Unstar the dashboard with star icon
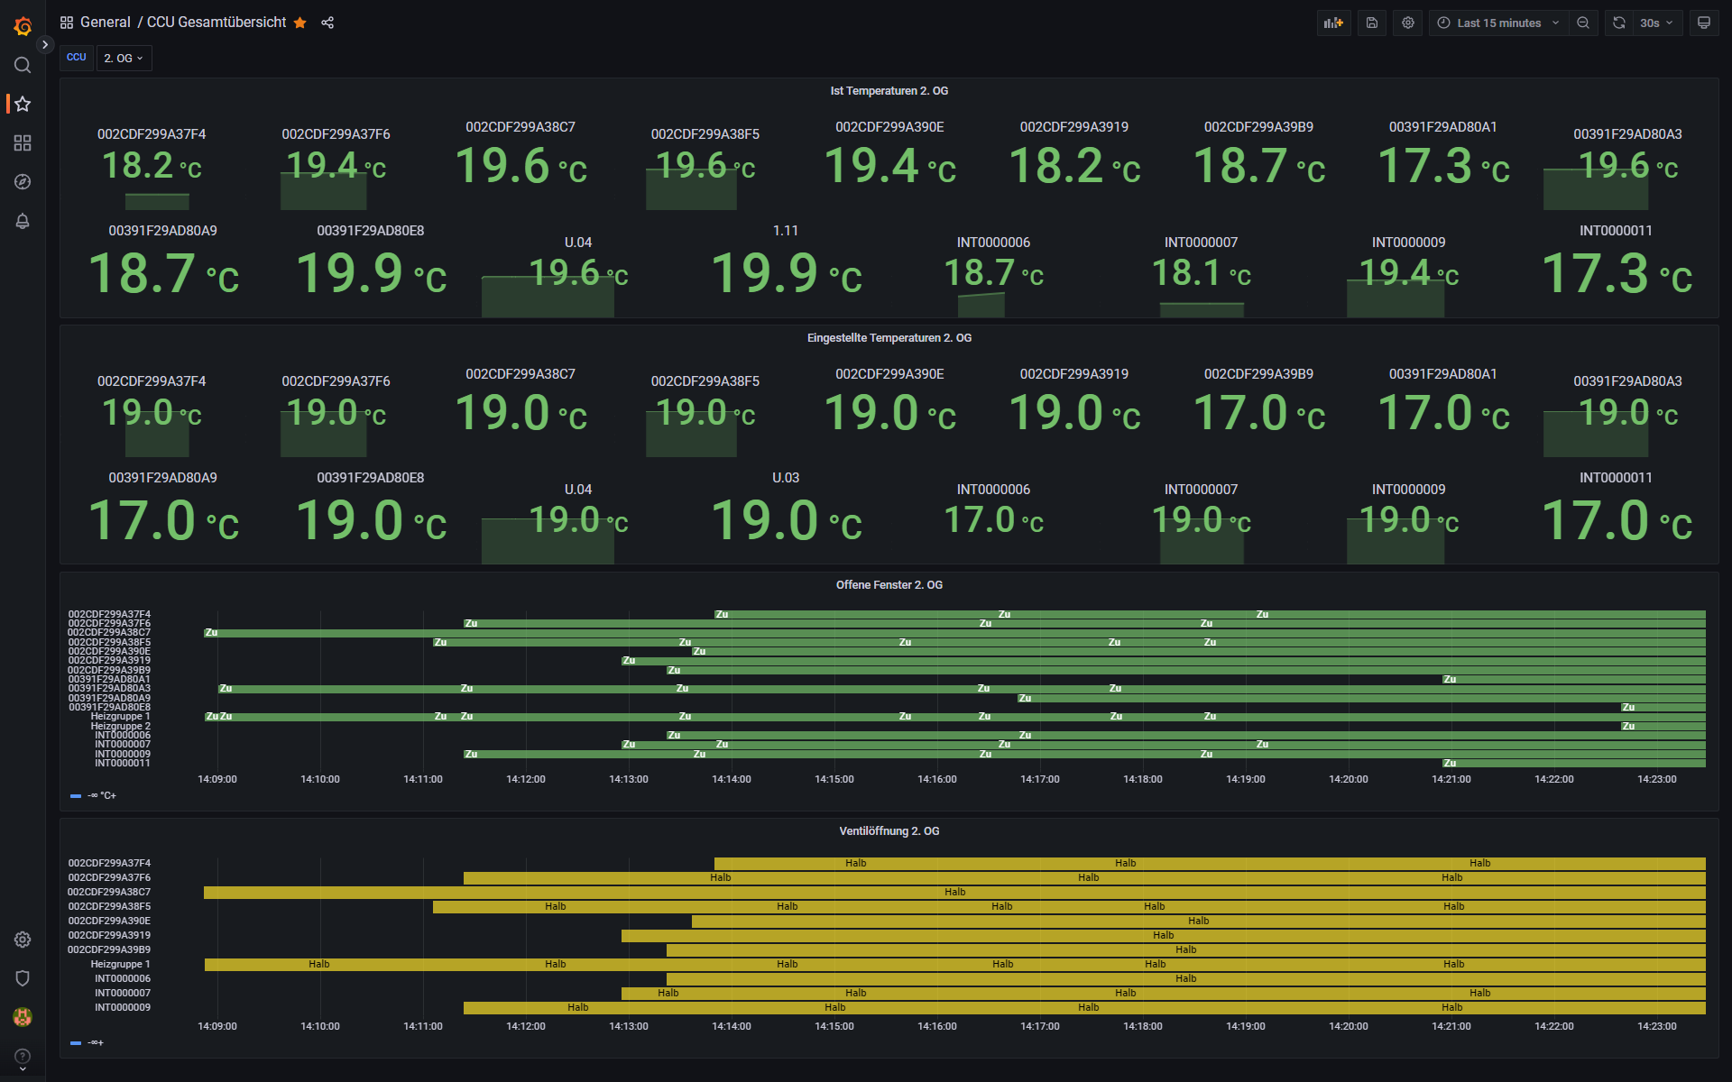 coord(300,23)
